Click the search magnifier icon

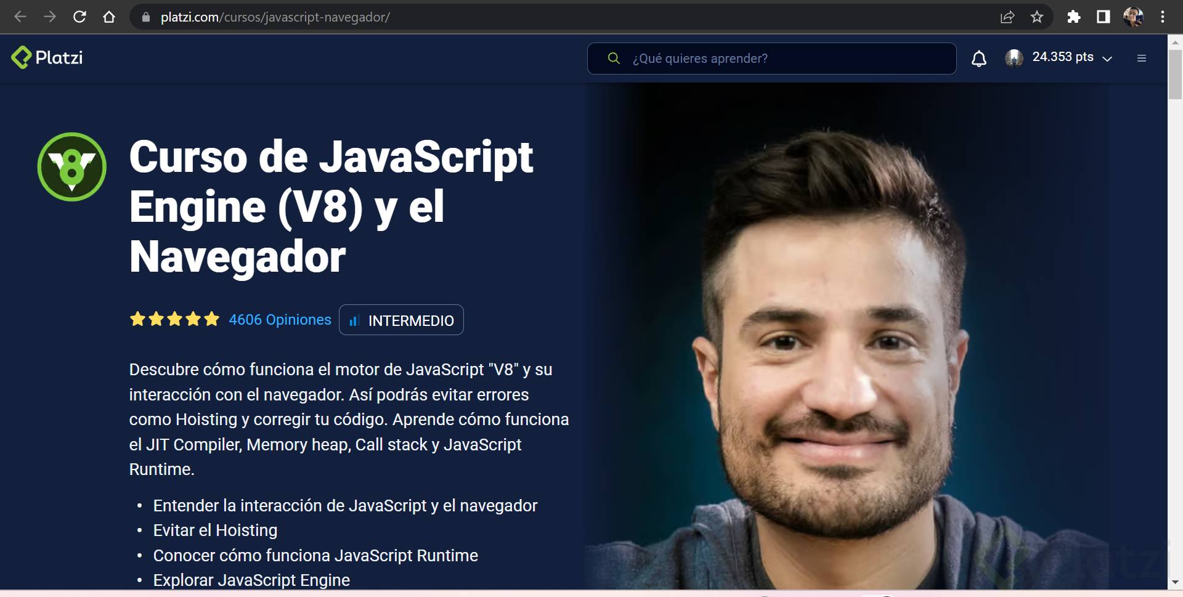[x=614, y=57]
